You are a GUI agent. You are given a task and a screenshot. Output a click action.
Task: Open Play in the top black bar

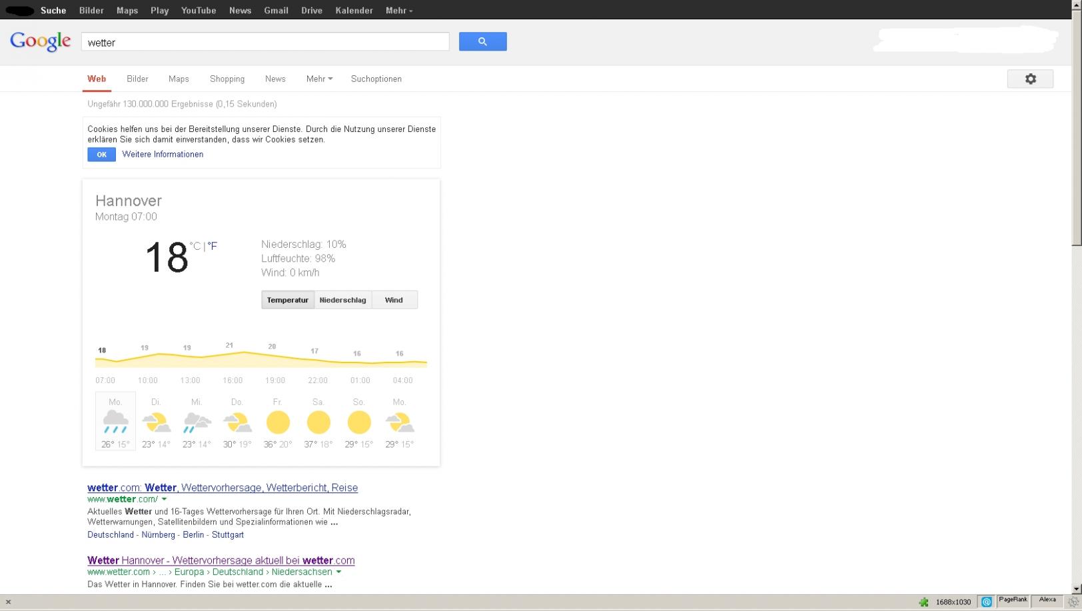click(x=159, y=11)
